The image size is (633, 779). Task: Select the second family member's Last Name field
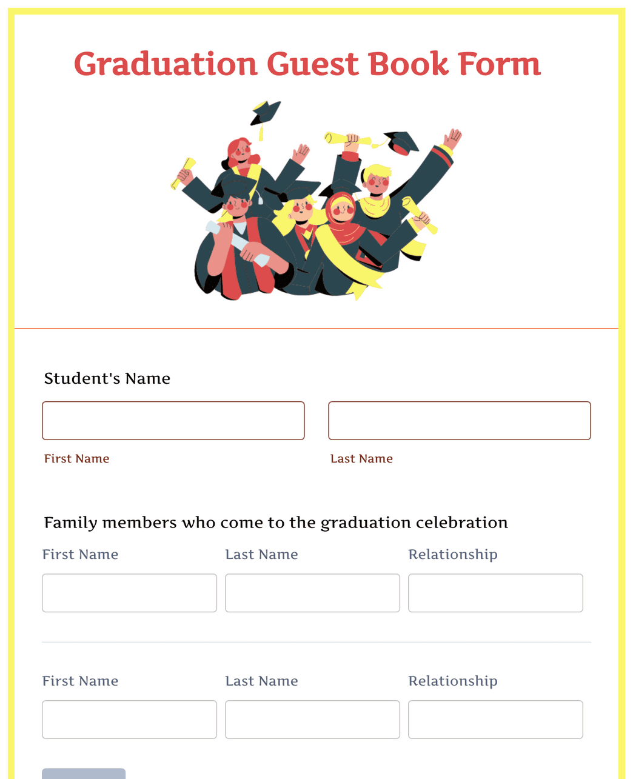312,720
